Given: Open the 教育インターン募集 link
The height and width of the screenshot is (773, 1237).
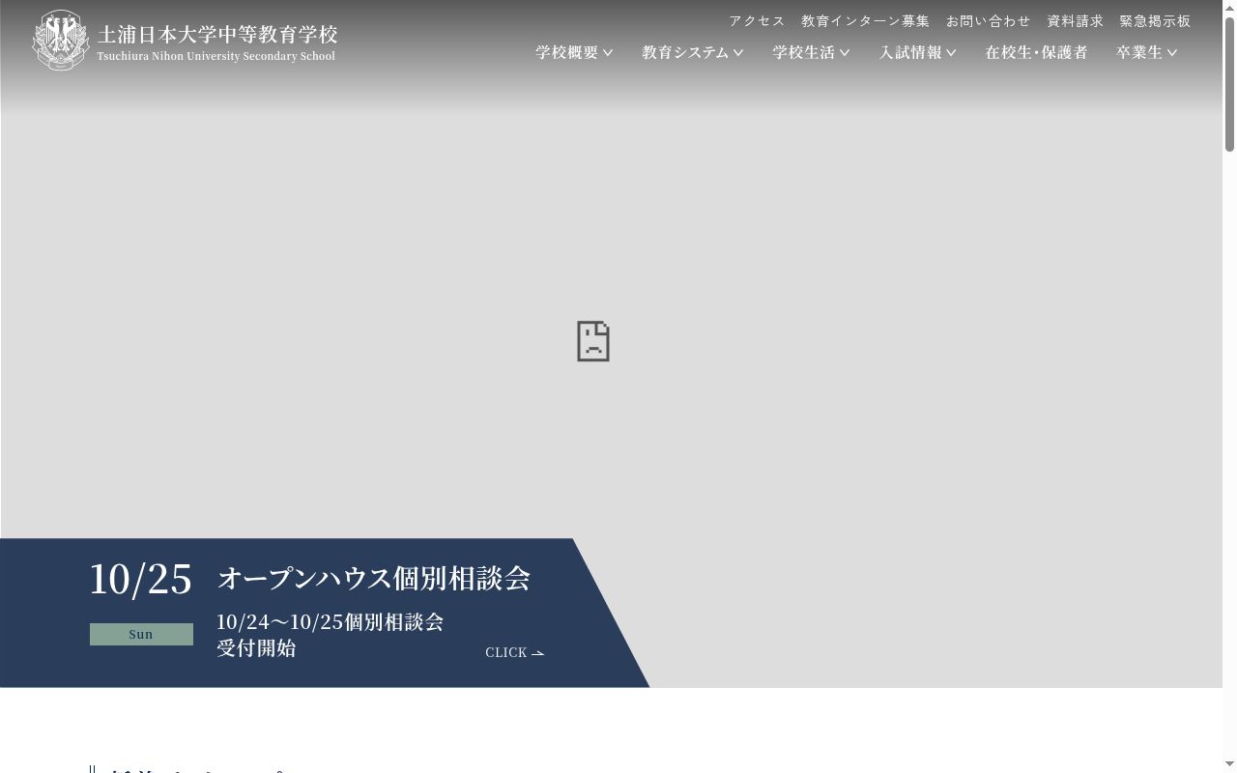Looking at the screenshot, I should (865, 20).
